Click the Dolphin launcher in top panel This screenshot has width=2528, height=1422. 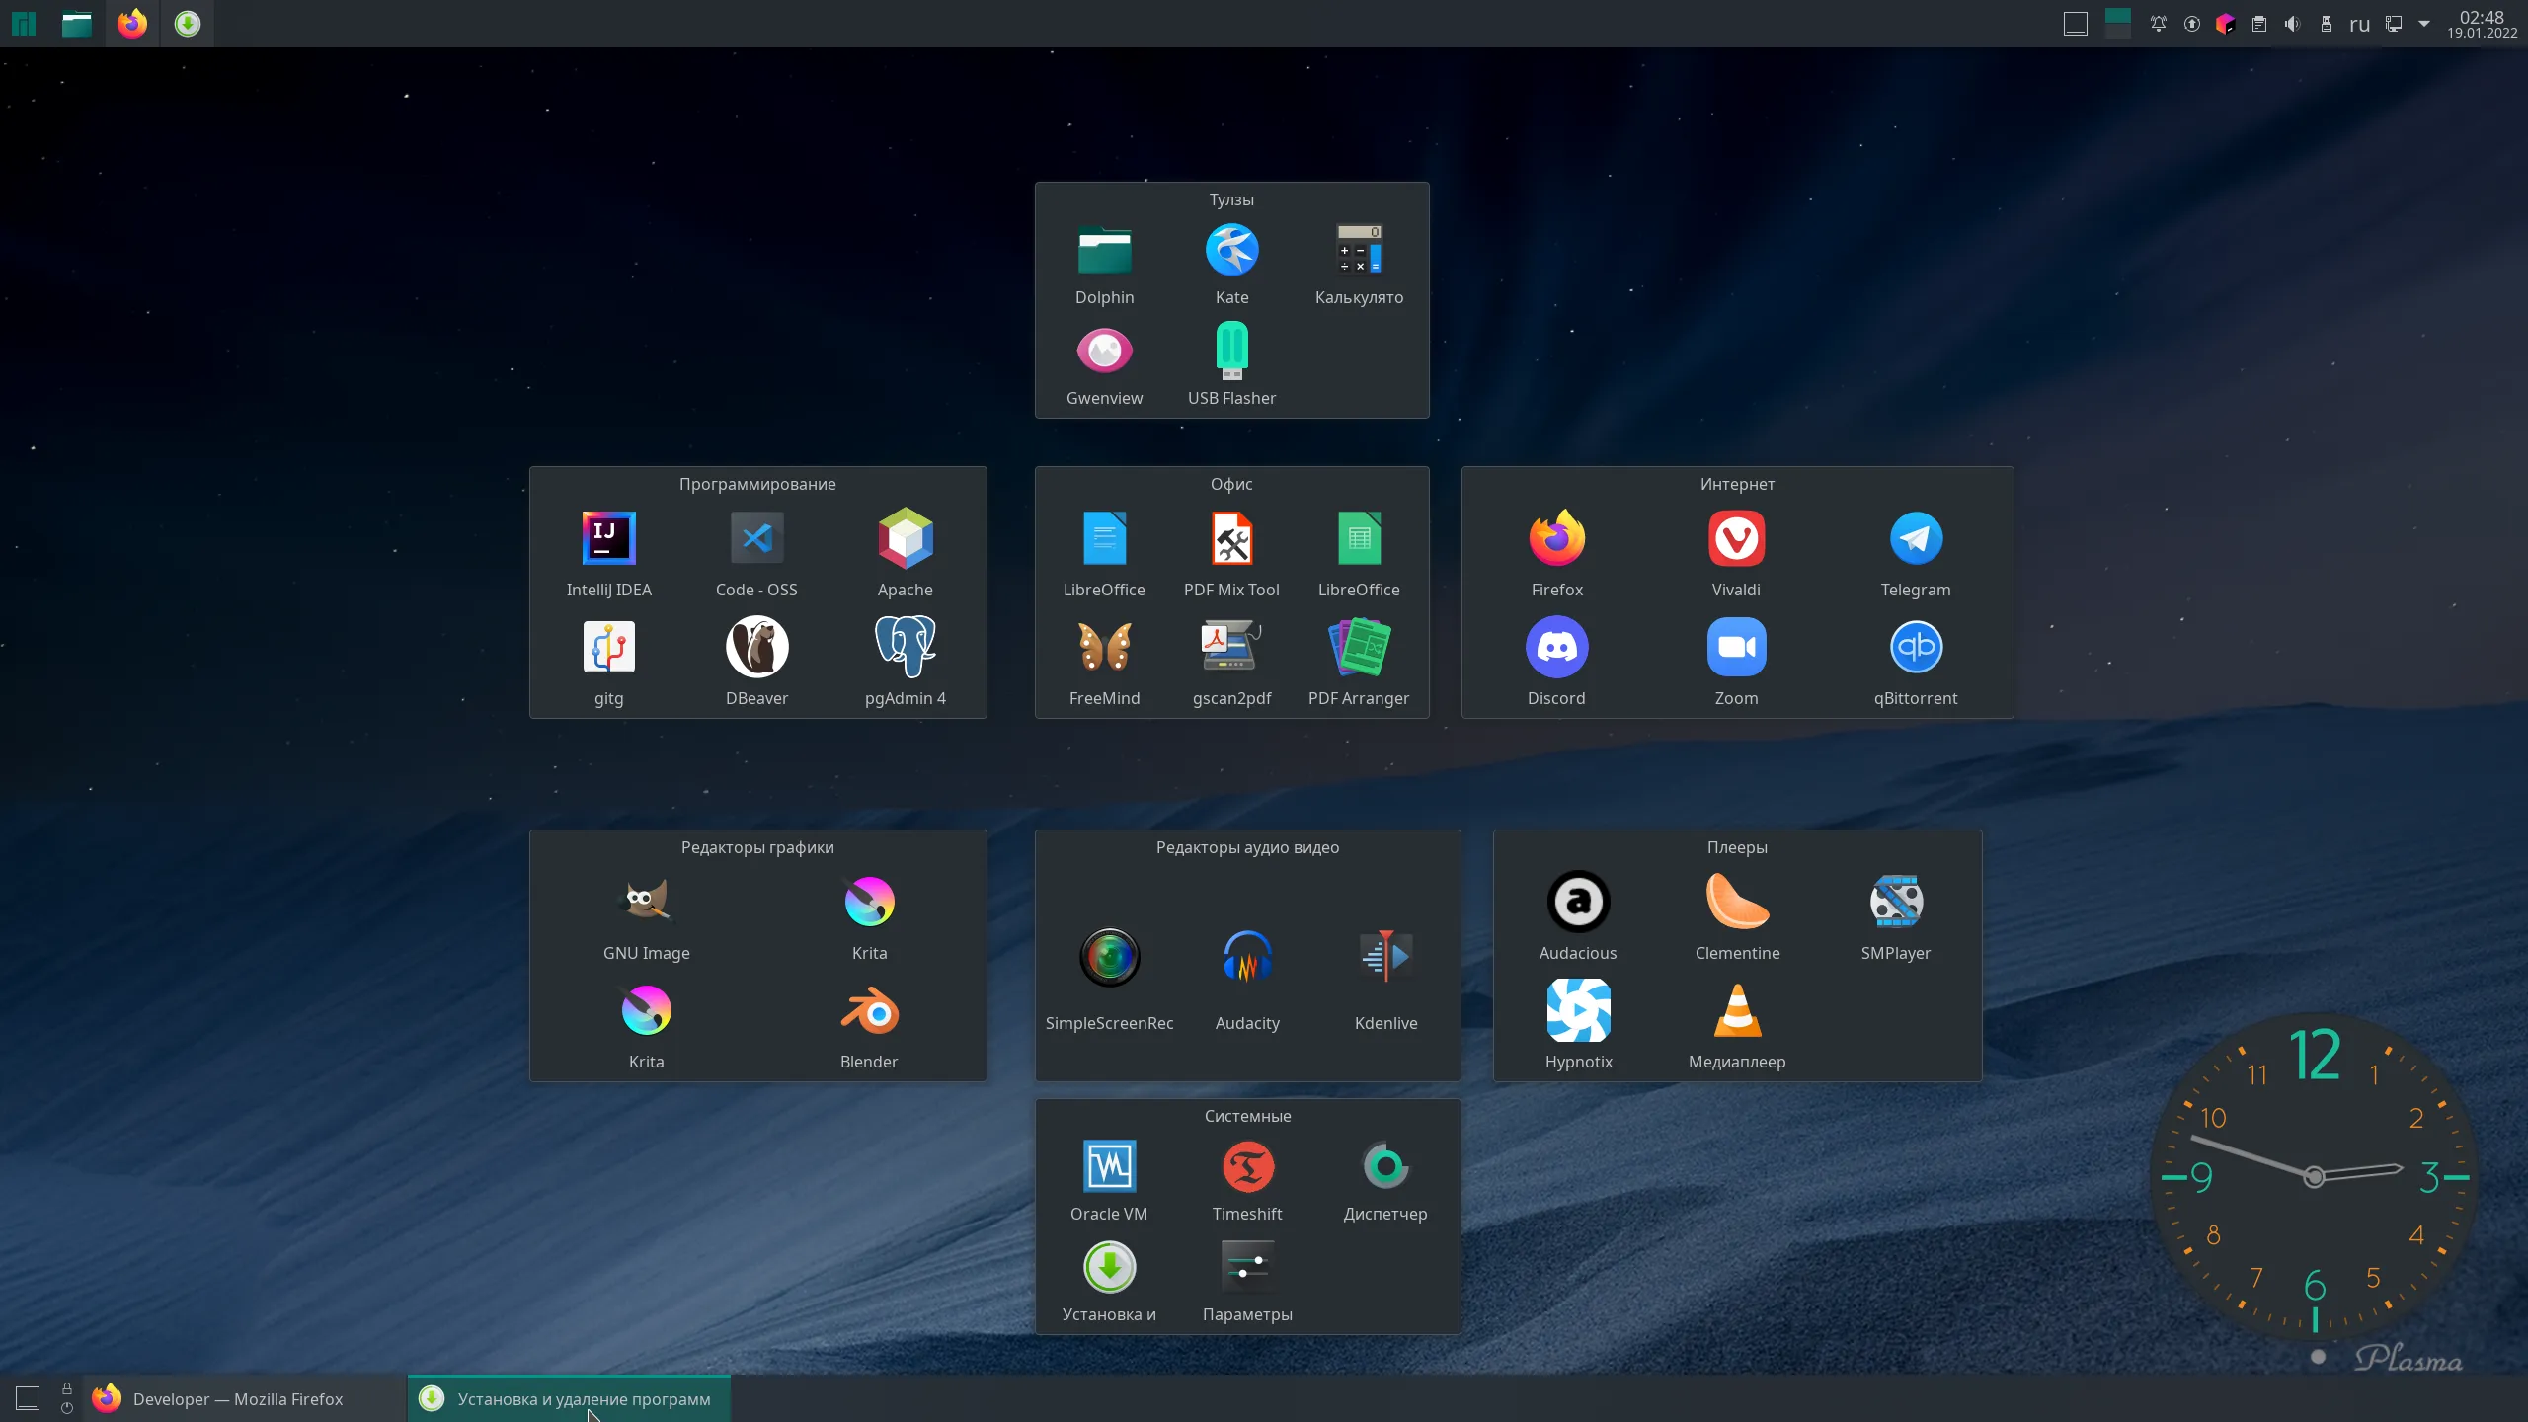(x=77, y=24)
